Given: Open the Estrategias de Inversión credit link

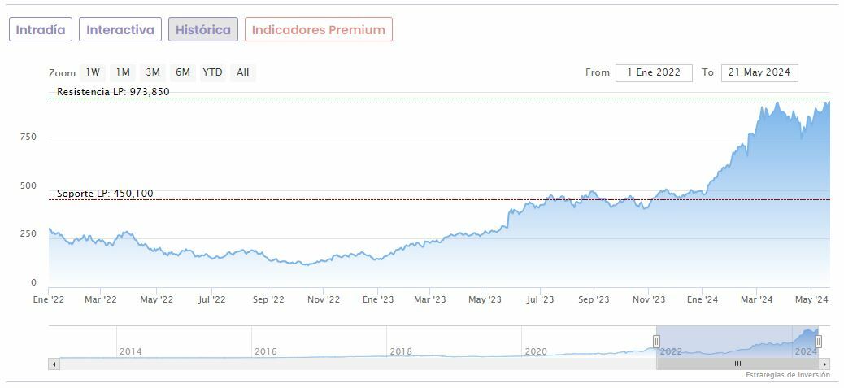Looking at the screenshot, I should click(x=787, y=375).
